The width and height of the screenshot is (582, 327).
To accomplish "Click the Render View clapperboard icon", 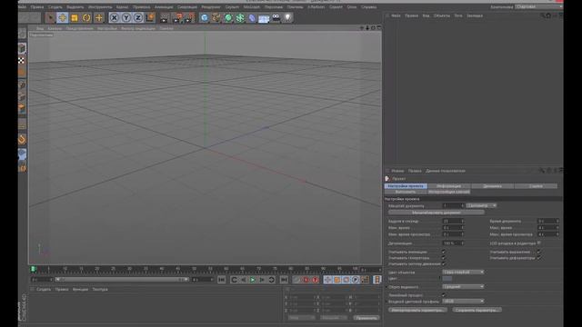I will click(164, 17).
